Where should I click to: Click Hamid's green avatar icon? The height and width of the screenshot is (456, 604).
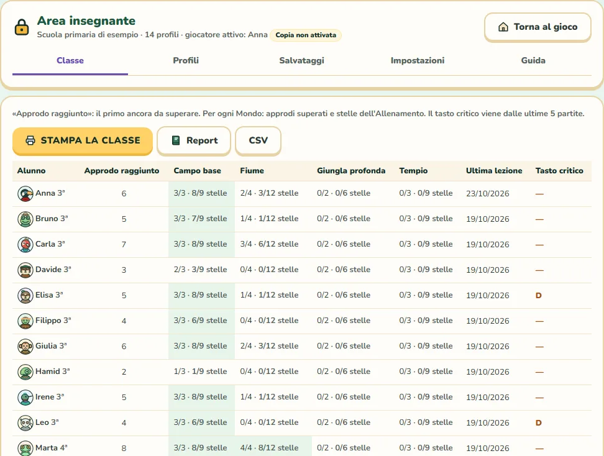click(25, 372)
